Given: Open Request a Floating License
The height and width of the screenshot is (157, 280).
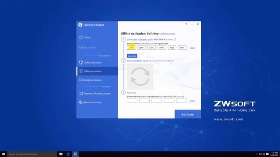Looking at the screenshot, I should coord(97,93).
